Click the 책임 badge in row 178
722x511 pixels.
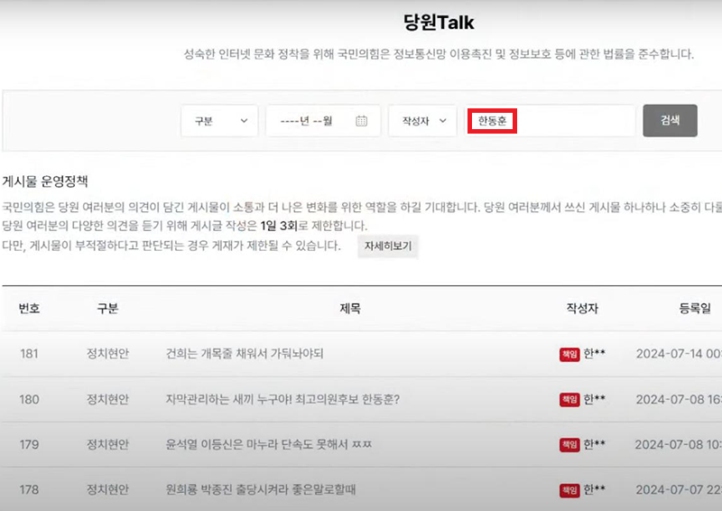(x=569, y=490)
